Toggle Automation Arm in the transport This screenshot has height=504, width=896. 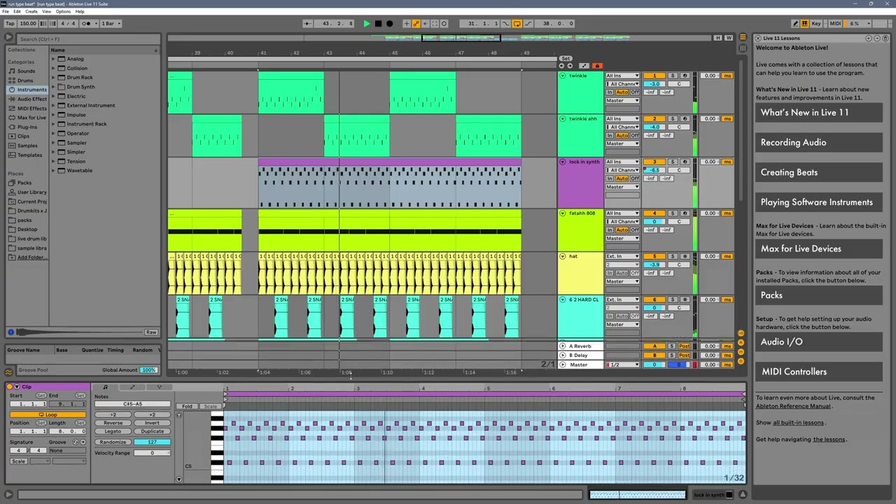coord(416,23)
